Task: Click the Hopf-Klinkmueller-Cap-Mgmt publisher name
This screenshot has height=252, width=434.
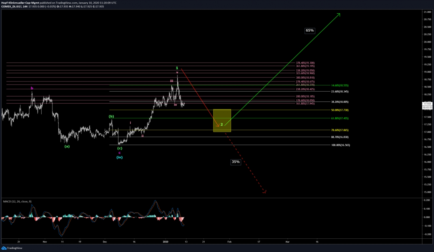Action: point(20,3)
